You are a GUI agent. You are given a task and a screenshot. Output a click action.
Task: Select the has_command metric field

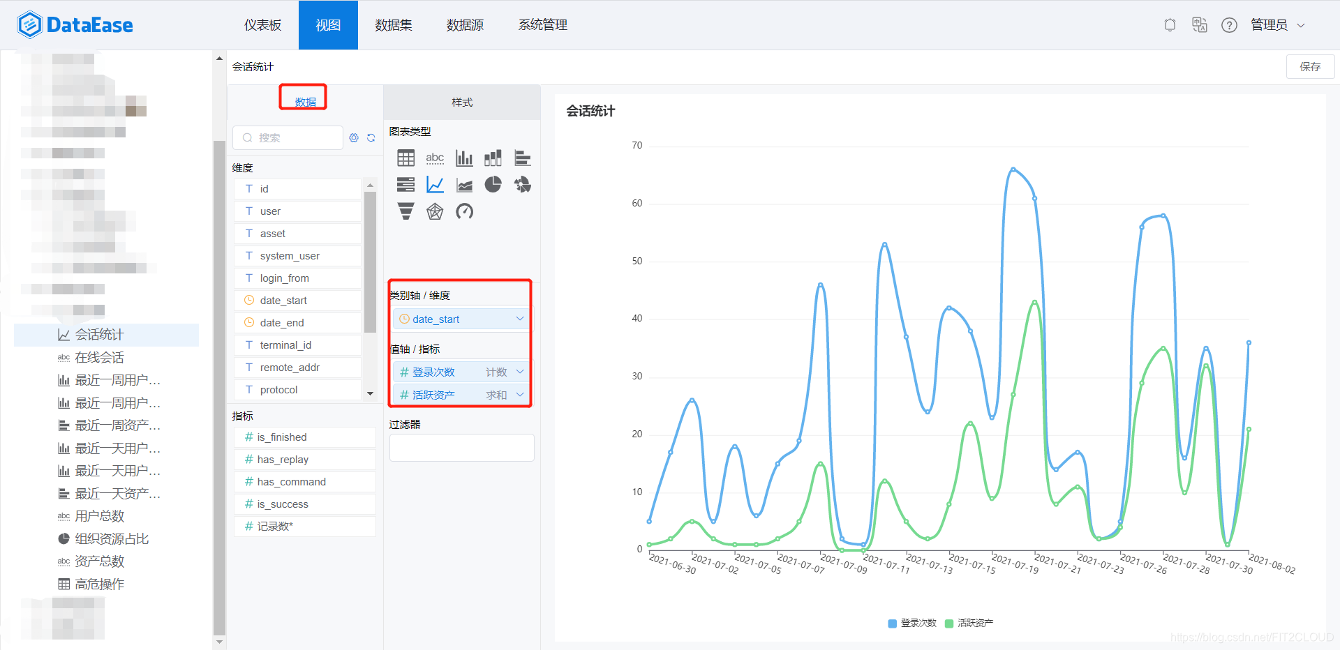(x=305, y=482)
